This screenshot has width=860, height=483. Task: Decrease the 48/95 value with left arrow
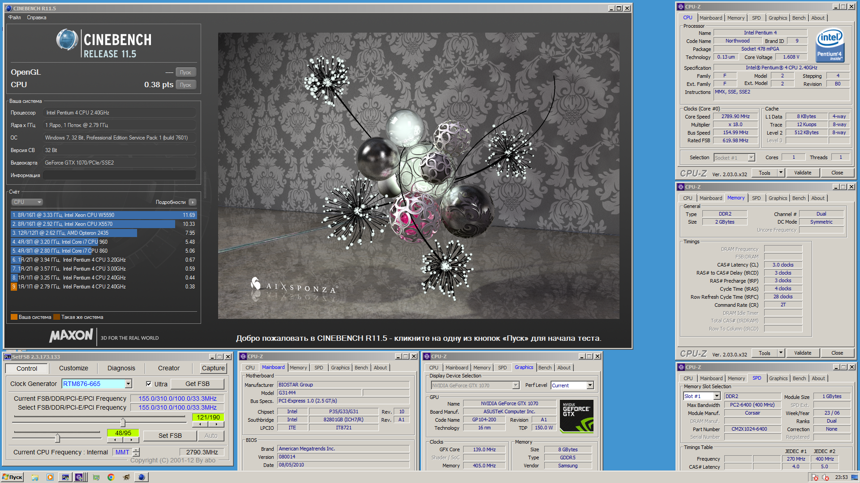[x=115, y=440]
